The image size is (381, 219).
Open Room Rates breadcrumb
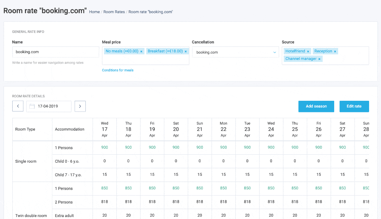[114, 12]
